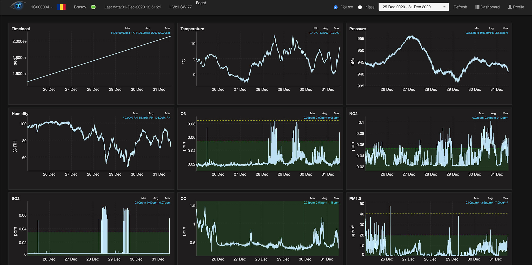Screen dimensions: 532x265
Task: Click the Profile user icon
Action: [x=510, y=7]
